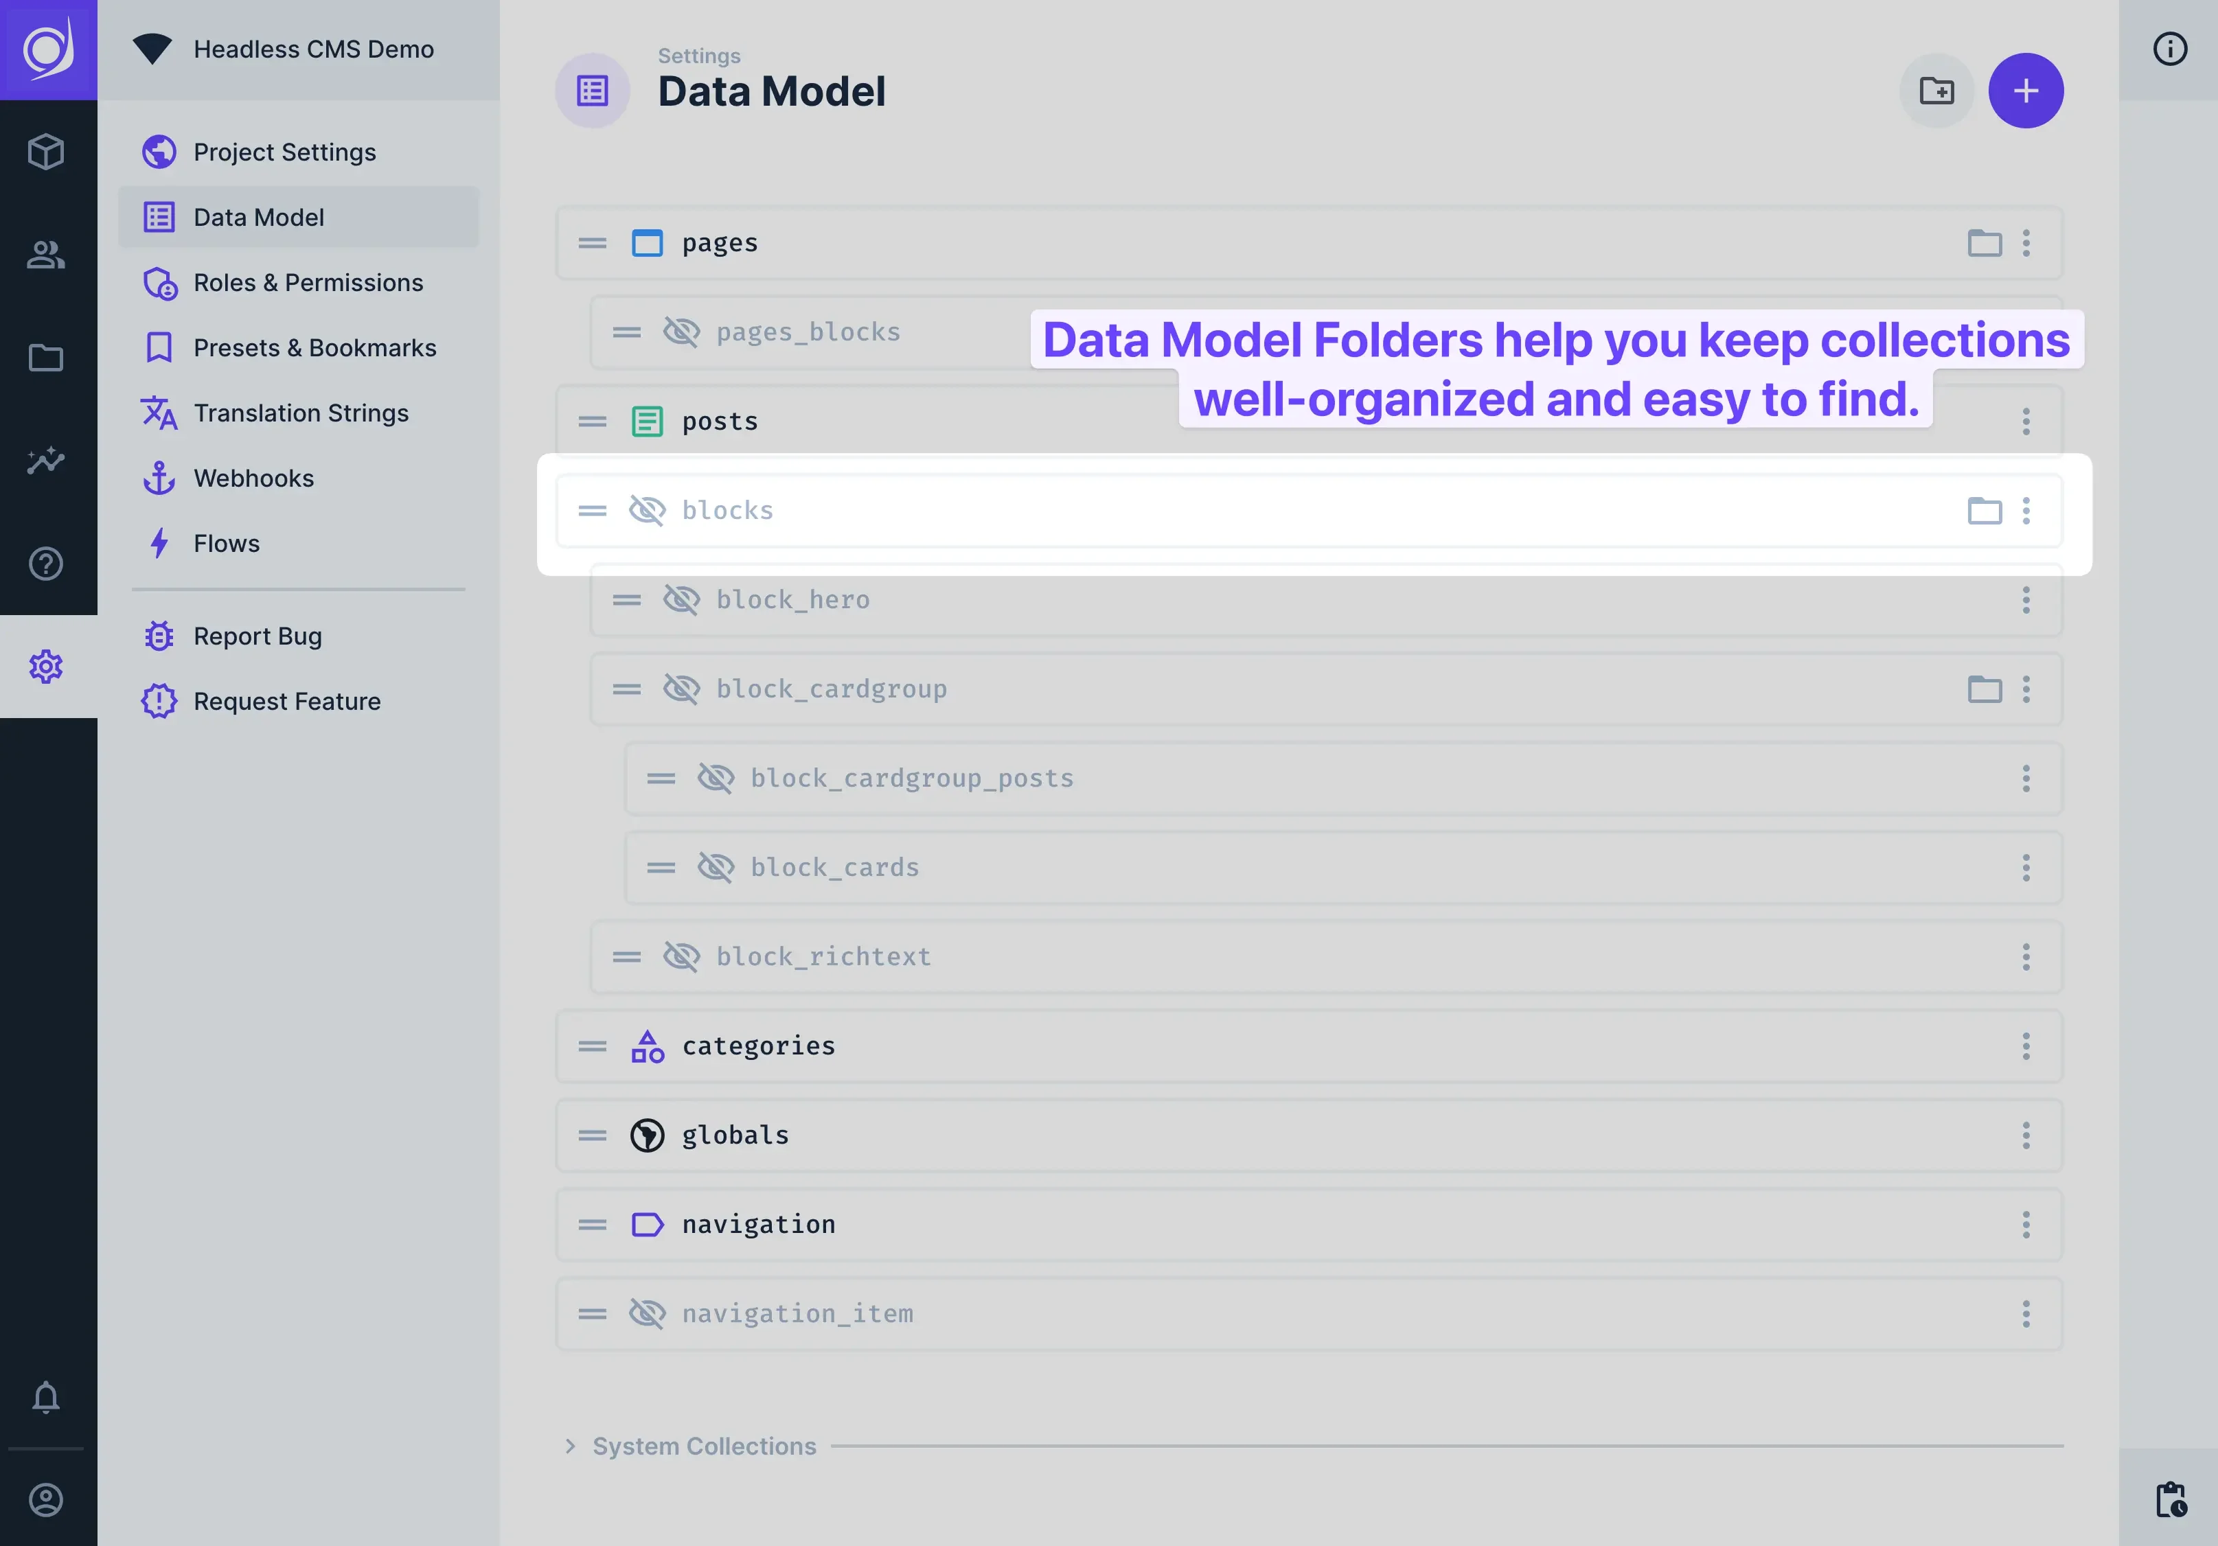Screen dimensions: 2218x1546
Task: Open the Insights module
Action: (47, 461)
